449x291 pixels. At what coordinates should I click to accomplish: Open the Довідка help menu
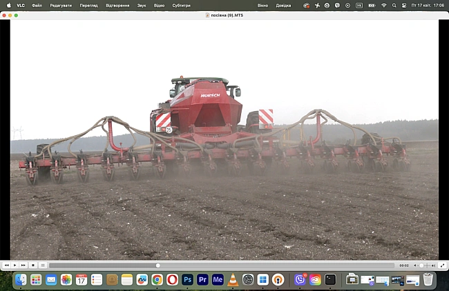[x=283, y=5]
